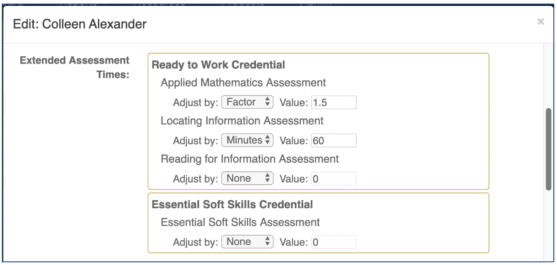Select the 'Applied Mathematics Assessment' label

click(243, 83)
